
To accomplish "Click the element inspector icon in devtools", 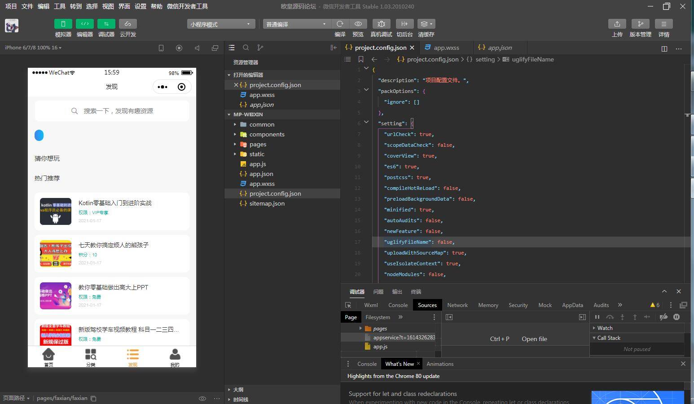I will point(348,305).
